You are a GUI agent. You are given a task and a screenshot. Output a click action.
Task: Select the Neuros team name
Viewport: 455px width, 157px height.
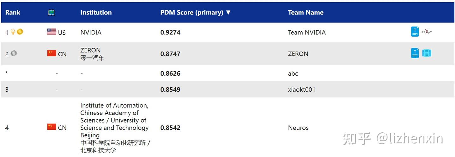(x=298, y=128)
